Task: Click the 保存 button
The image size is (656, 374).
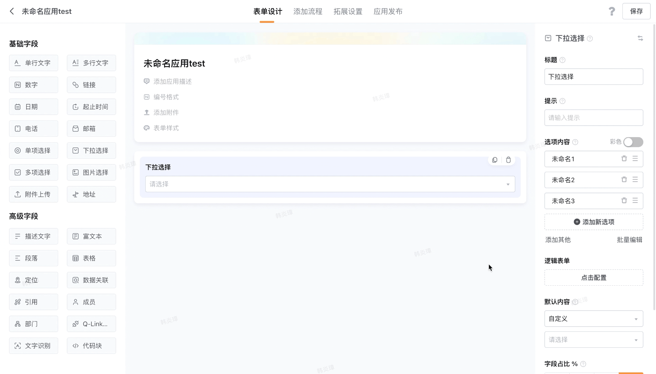Action: (636, 11)
